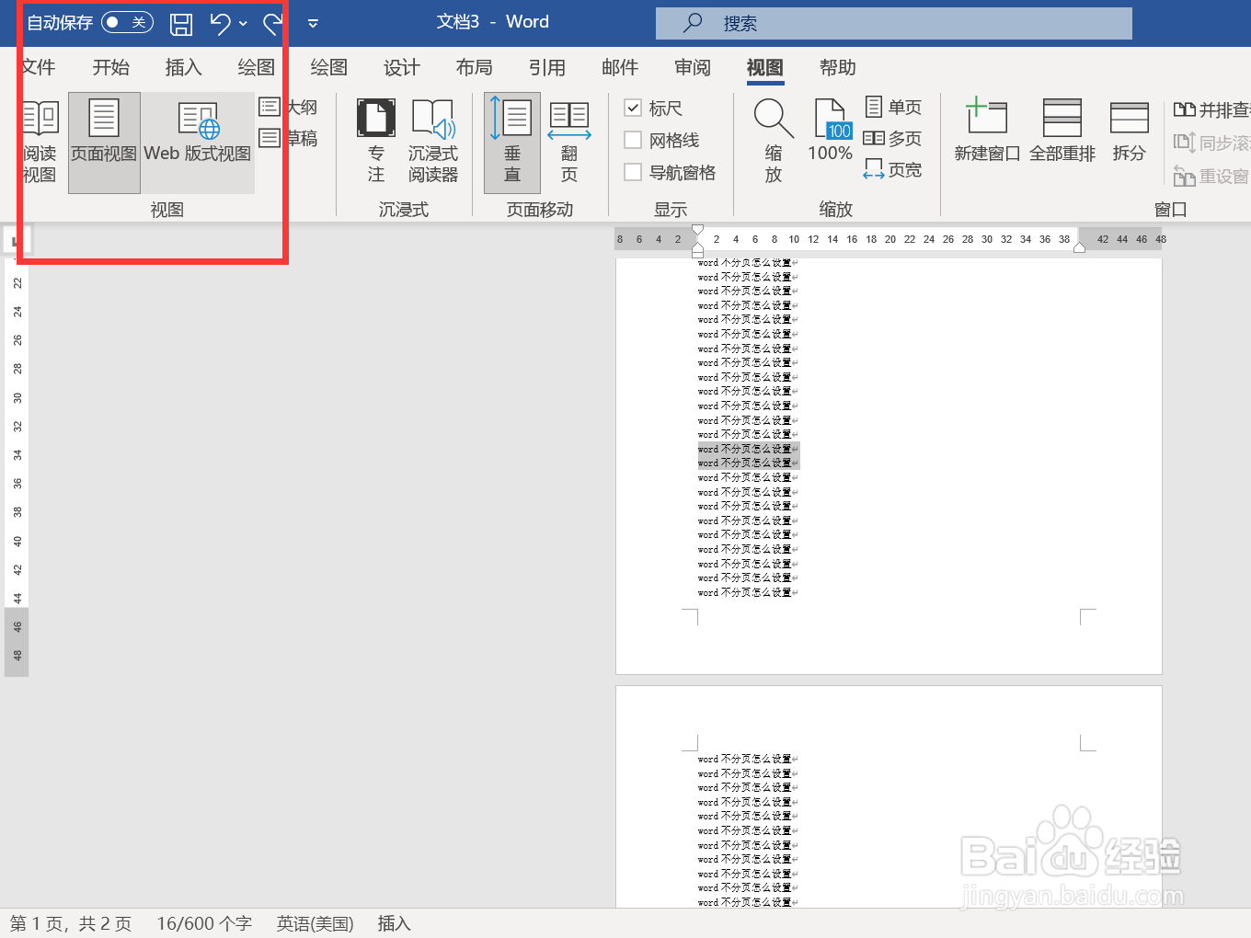Open the 审阅 ribbon tab
This screenshot has height=938, width=1251.
(x=692, y=67)
